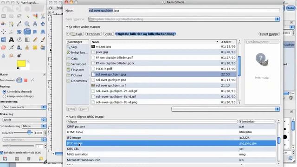Screen dimensions: 297x167
Task: Open the Afskæring 'Justér' dropdown
Action: (x=25, y=120)
